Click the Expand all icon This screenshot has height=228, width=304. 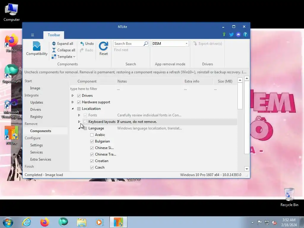pyautogui.click(x=54, y=44)
